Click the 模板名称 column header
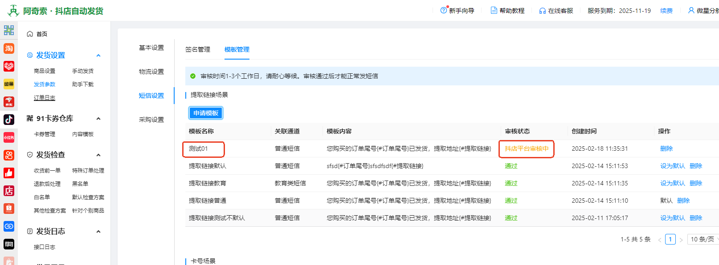This screenshot has width=719, height=265. click(x=201, y=131)
